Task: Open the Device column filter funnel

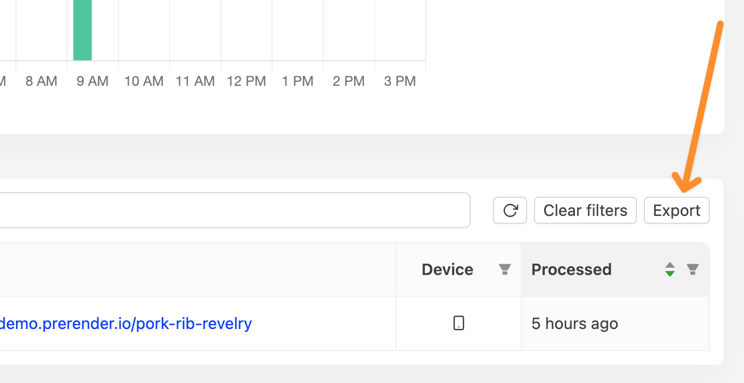Action: point(505,269)
